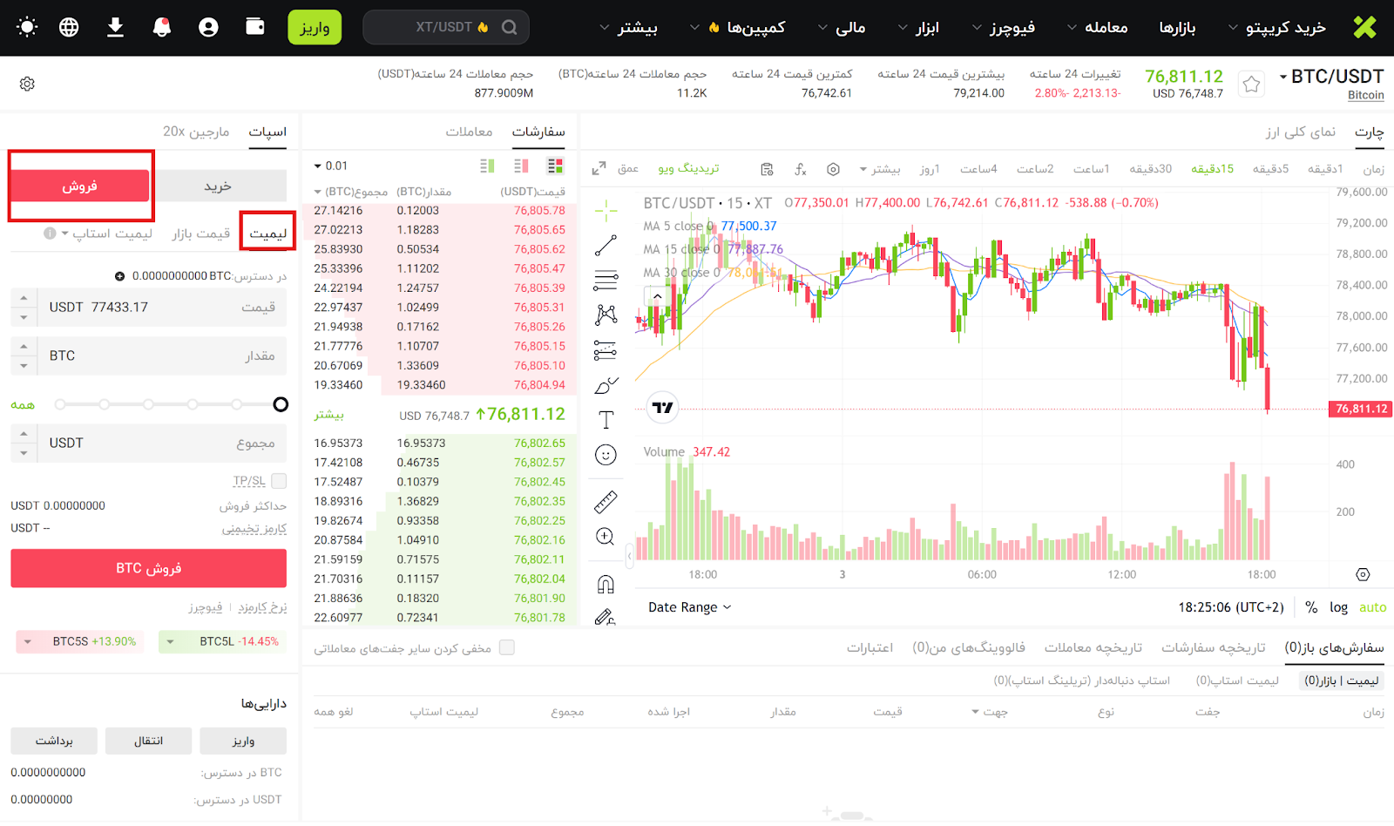Select the trend line drawing tool

pyautogui.click(x=606, y=246)
